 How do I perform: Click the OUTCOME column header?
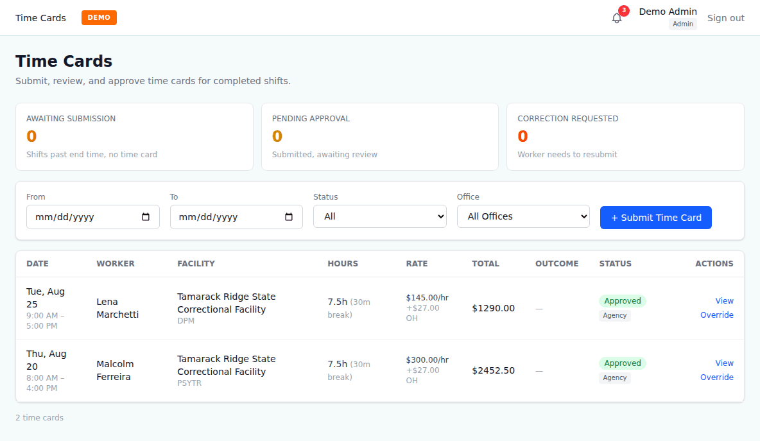[557, 264]
